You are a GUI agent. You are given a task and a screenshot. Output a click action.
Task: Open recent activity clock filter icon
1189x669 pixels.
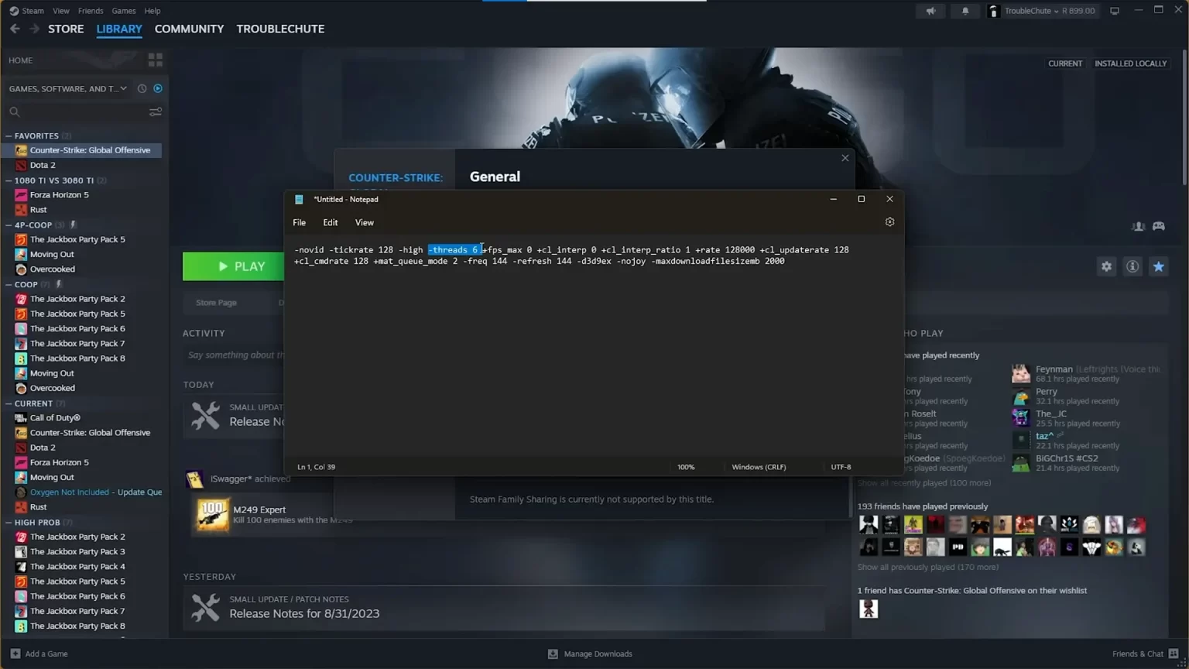click(142, 88)
